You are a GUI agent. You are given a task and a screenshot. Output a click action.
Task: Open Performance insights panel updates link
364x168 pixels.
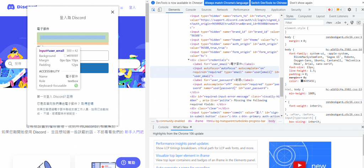182,143
